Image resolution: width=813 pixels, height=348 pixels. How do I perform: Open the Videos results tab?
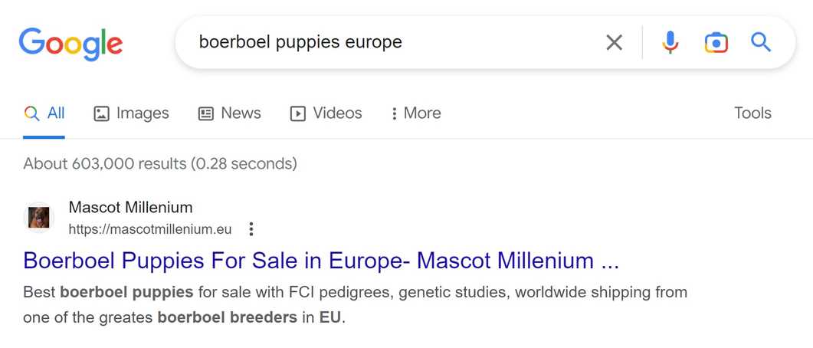click(336, 113)
